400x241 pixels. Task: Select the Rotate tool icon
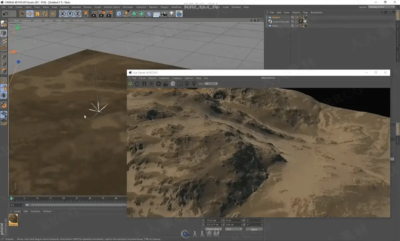tap(45, 14)
